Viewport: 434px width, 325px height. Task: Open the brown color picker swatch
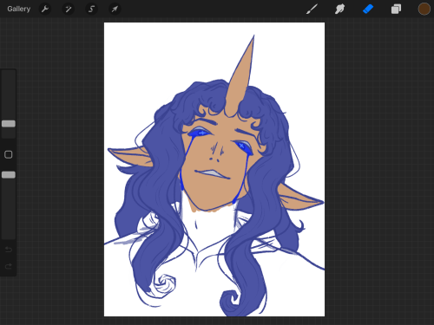(x=424, y=9)
